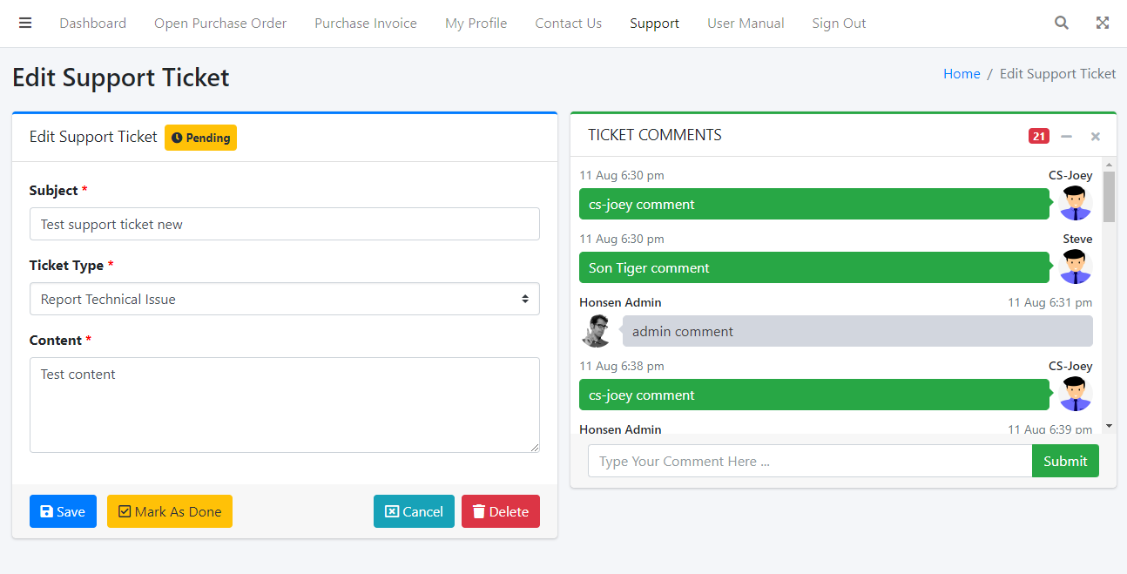Open the Ticket Type dropdown
The width and height of the screenshot is (1127, 574).
coord(284,299)
